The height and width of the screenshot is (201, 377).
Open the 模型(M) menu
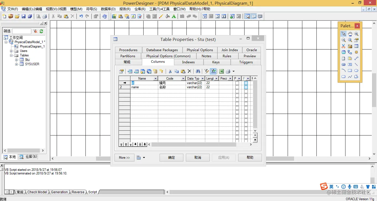pyautogui.click(x=76, y=9)
